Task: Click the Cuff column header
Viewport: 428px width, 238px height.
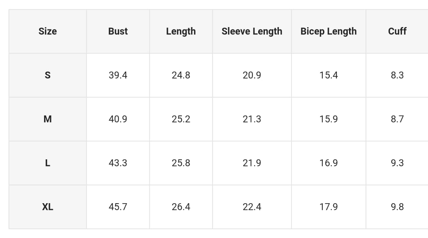Action: (x=397, y=31)
